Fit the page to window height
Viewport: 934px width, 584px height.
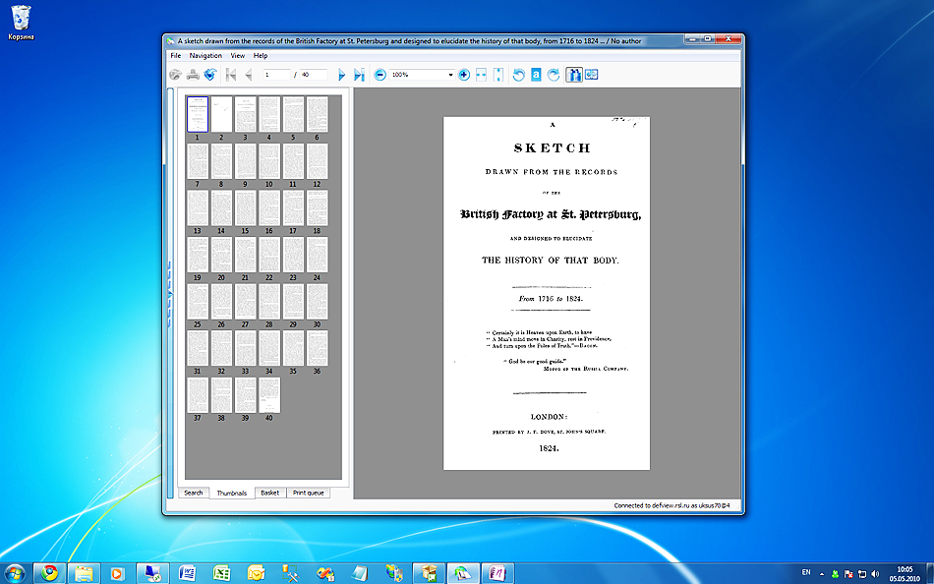pos(498,75)
